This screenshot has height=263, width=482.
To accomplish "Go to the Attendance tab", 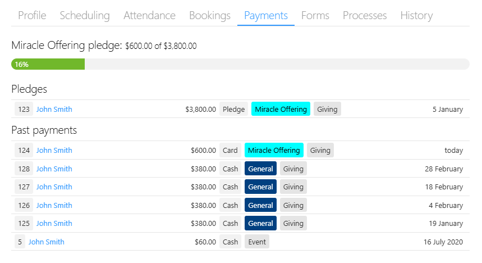I will (149, 15).
